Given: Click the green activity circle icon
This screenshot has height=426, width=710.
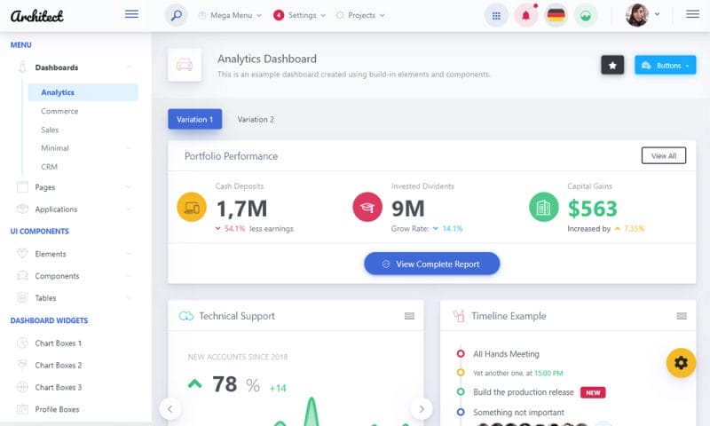Looking at the screenshot, I should 586,15.
